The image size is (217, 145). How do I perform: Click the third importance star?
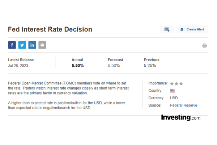tap(181, 83)
